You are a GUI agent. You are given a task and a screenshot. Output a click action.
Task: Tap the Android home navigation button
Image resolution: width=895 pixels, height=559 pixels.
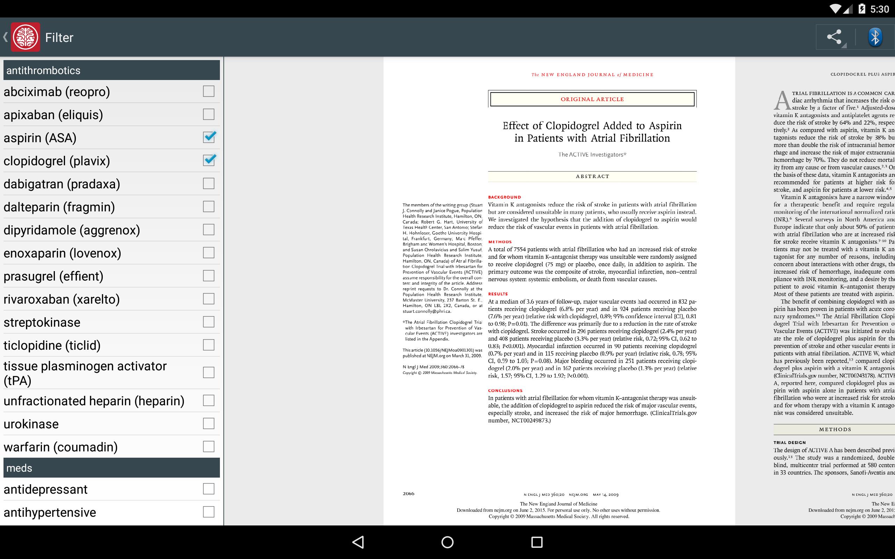[x=447, y=542]
